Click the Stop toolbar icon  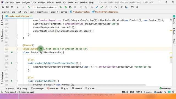[75, 7]
